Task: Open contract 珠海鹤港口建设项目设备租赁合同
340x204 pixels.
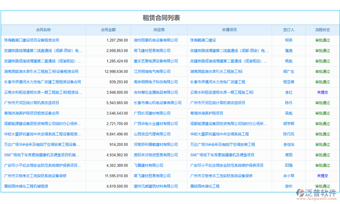Action: click(32, 40)
